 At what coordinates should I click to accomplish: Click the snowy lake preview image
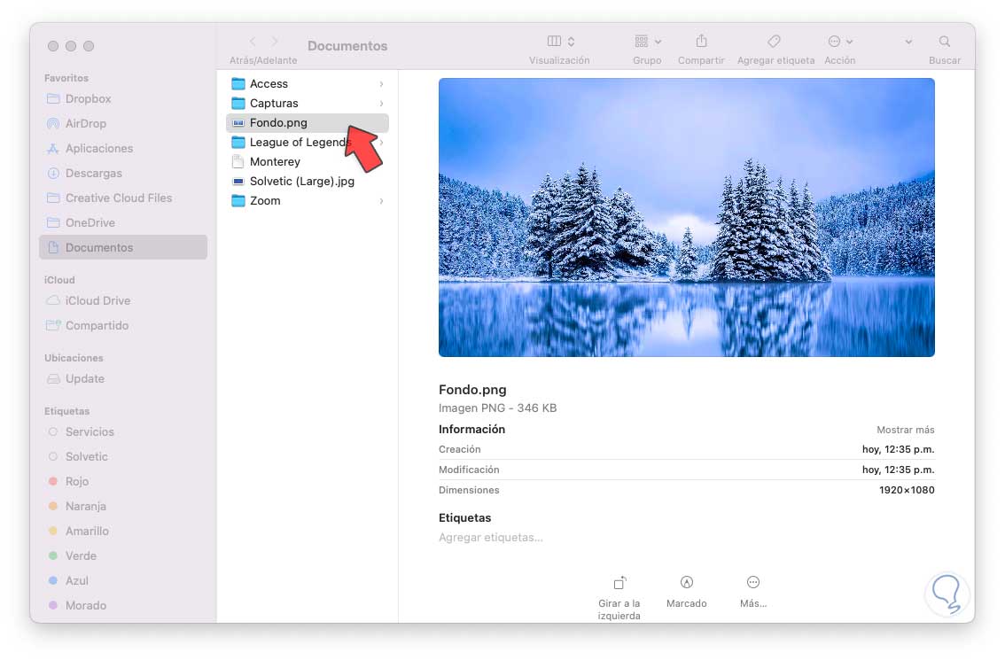tap(687, 217)
